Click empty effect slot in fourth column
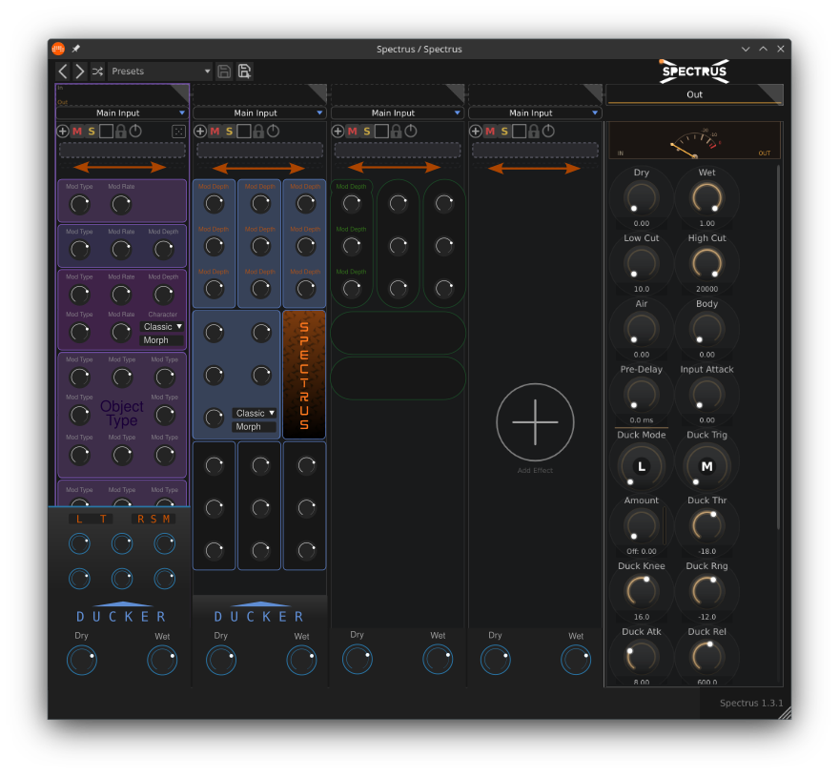The width and height of the screenshot is (839, 776). (535, 151)
